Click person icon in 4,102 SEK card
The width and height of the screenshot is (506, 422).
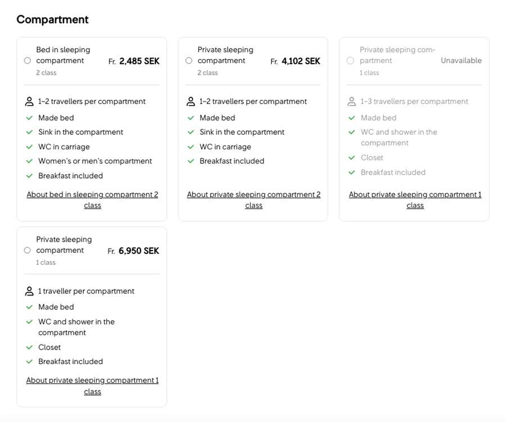pos(191,102)
